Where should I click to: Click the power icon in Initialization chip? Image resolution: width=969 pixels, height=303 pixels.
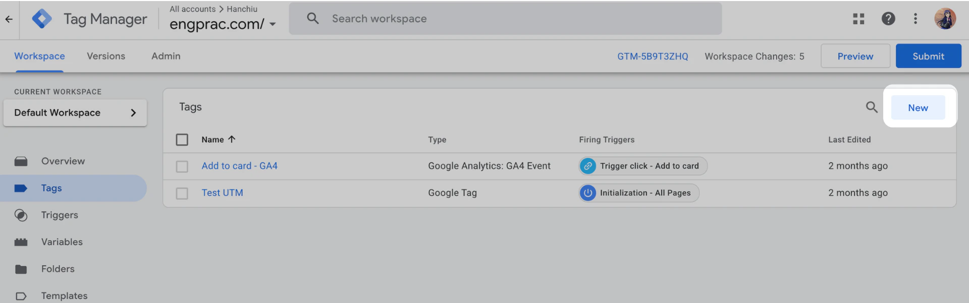pyautogui.click(x=588, y=193)
